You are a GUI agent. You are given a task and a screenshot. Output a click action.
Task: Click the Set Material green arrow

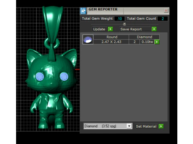pos(161,126)
